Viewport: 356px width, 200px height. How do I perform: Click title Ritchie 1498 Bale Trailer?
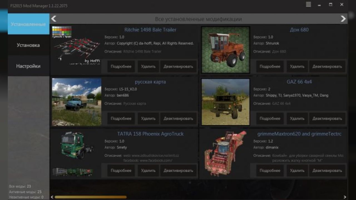[150, 30]
